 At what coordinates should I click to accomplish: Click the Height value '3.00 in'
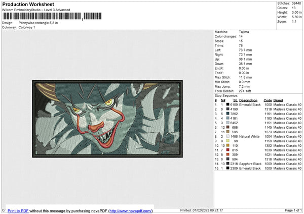click(296, 12)
